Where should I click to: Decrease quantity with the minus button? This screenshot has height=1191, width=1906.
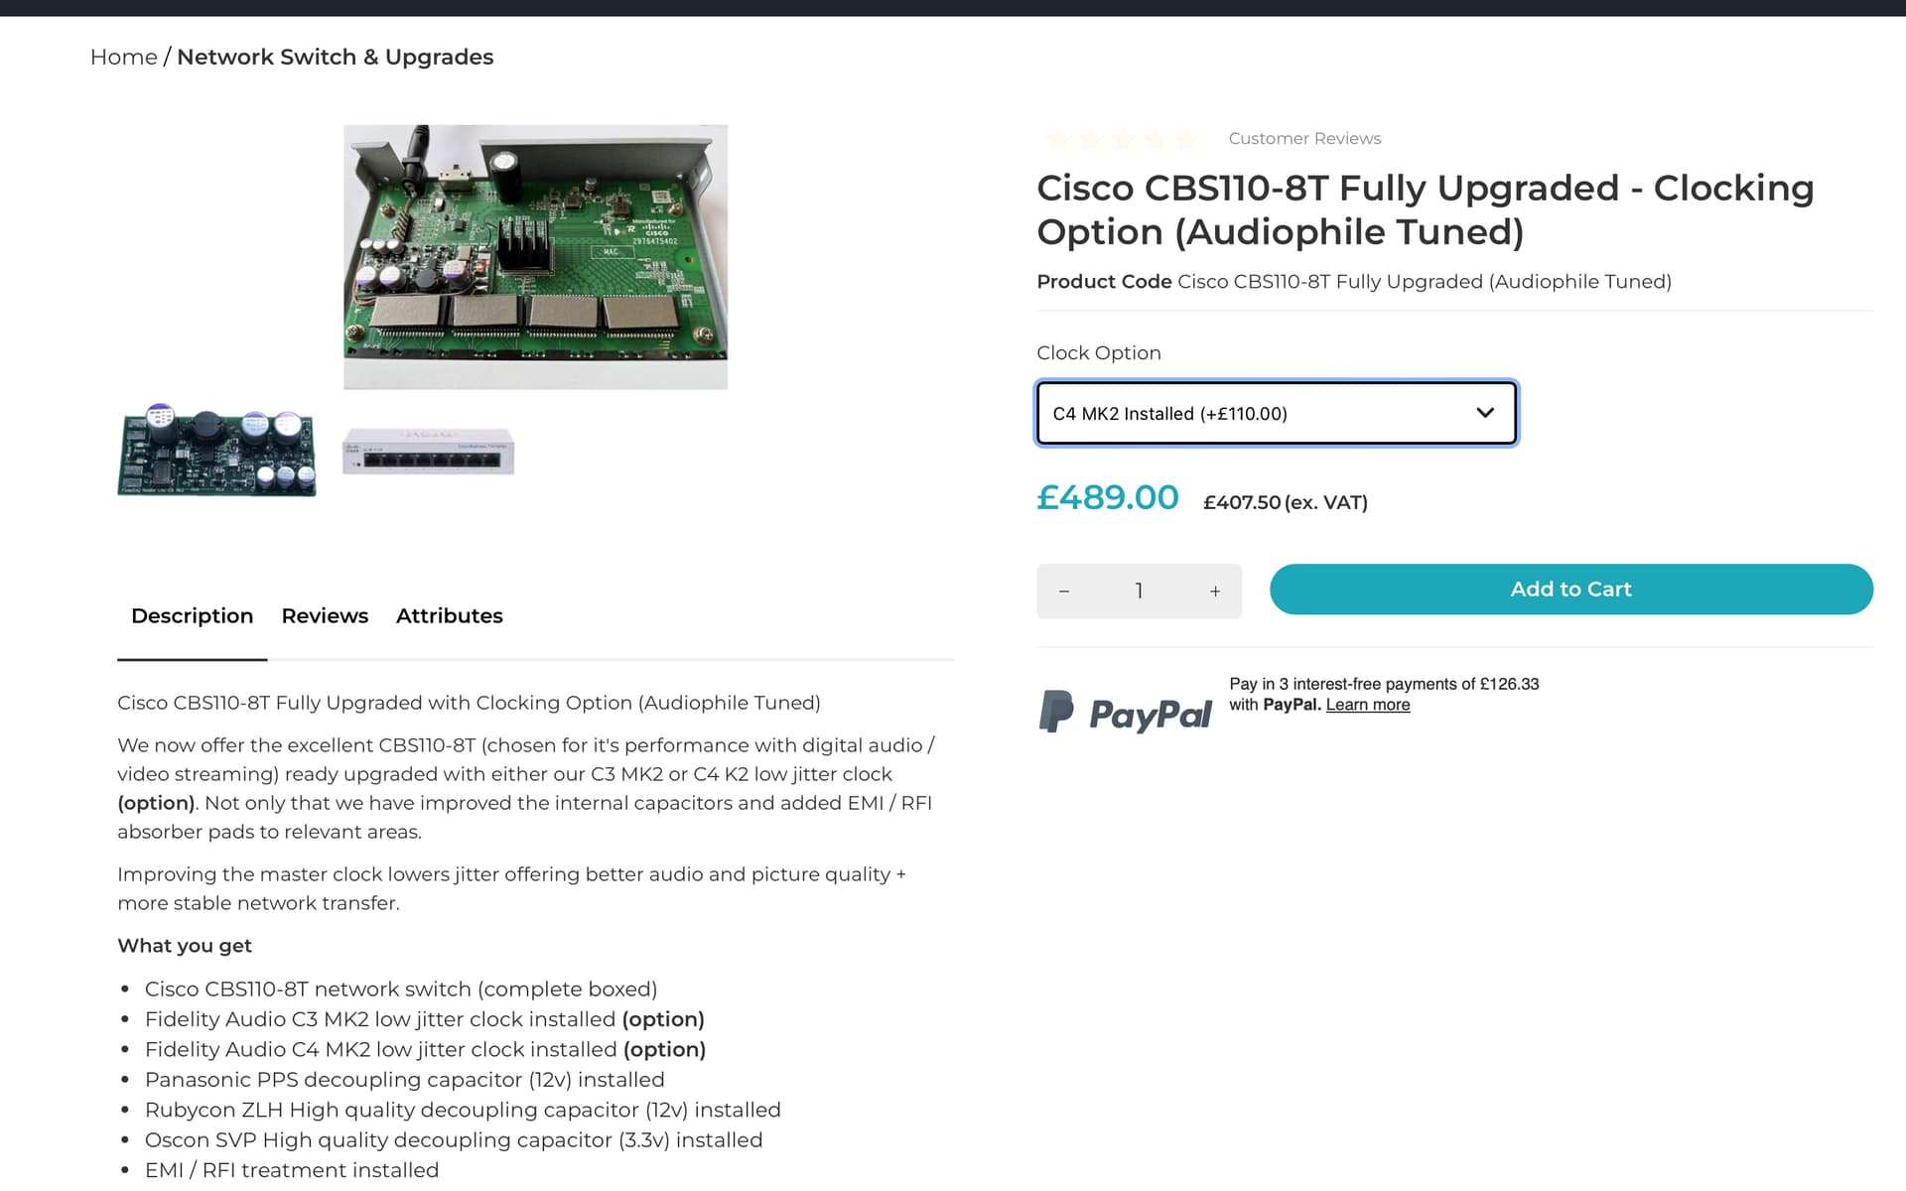pyautogui.click(x=1064, y=592)
